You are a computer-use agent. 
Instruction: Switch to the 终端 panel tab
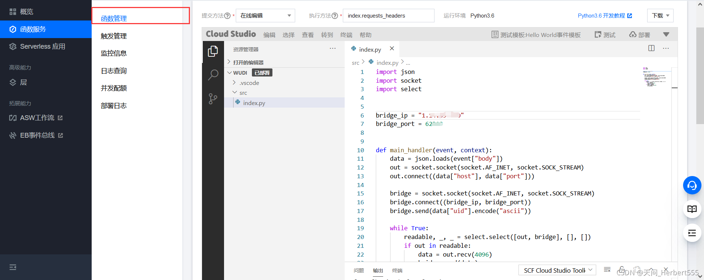coord(397,270)
